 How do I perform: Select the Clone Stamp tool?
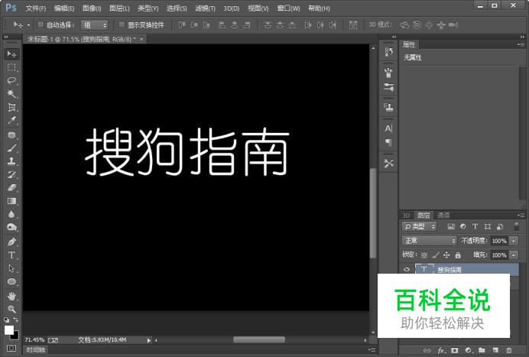(x=11, y=161)
